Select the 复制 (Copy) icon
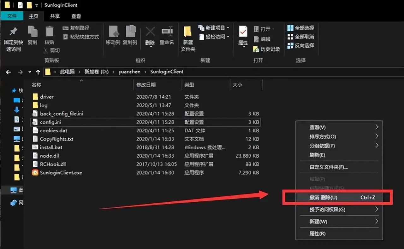 pos(33,35)
